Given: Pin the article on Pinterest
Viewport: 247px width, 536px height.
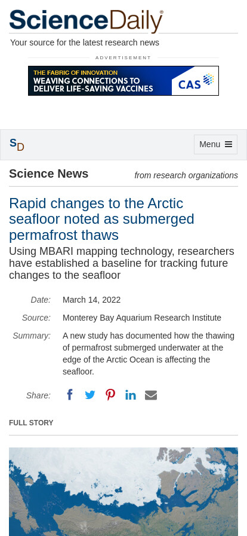Looking at the screenshot, I should click(x=110, y=395).
